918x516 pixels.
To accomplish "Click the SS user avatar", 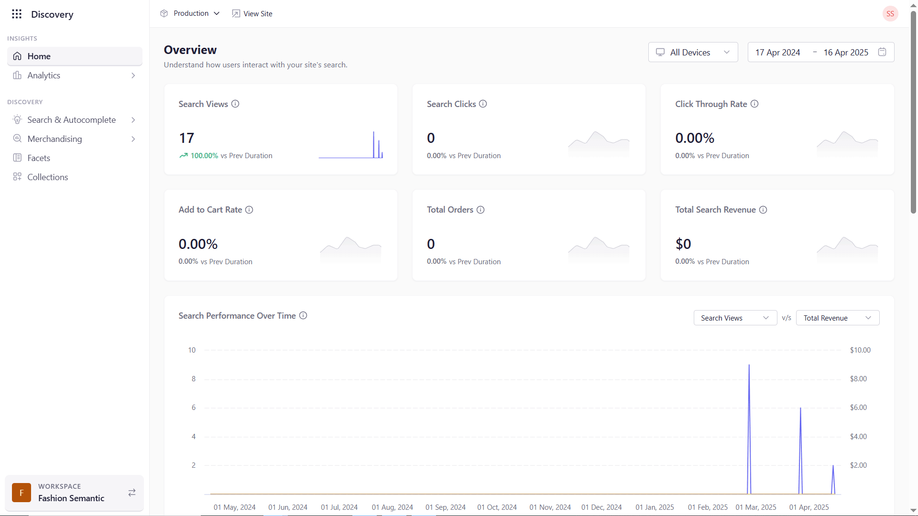I will pos(890,14).
